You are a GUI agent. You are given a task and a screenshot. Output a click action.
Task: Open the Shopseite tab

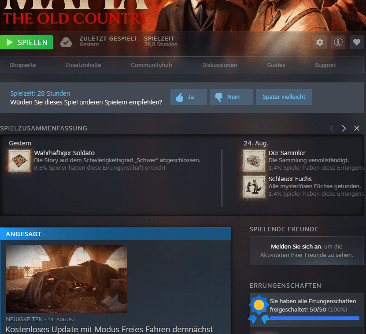point(23,65)
